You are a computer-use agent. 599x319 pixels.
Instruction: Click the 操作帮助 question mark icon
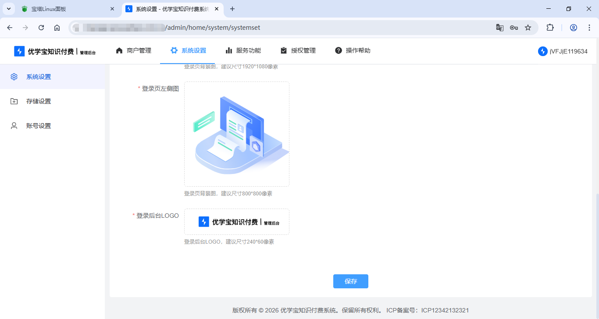pos(339,50)
